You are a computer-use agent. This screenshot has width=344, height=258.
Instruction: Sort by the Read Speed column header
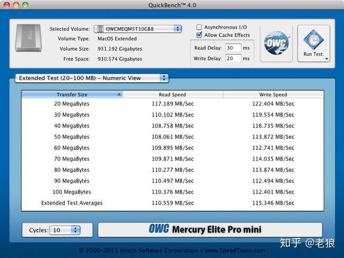(173, 95)
